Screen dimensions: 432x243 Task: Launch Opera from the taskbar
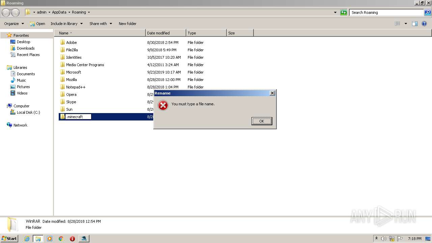click(x=72, y=239)
